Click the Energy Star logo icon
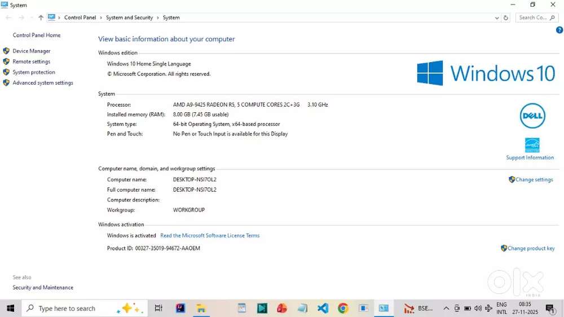This screenshot has width=564, height=317. pyautogui.click(x=532, y=145)
